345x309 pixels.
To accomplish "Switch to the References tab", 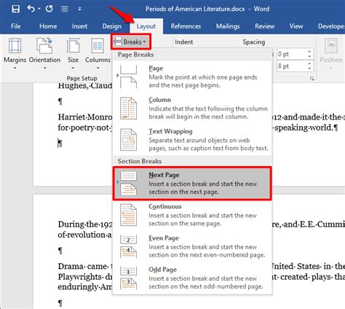I will click(x=186, y=26).
